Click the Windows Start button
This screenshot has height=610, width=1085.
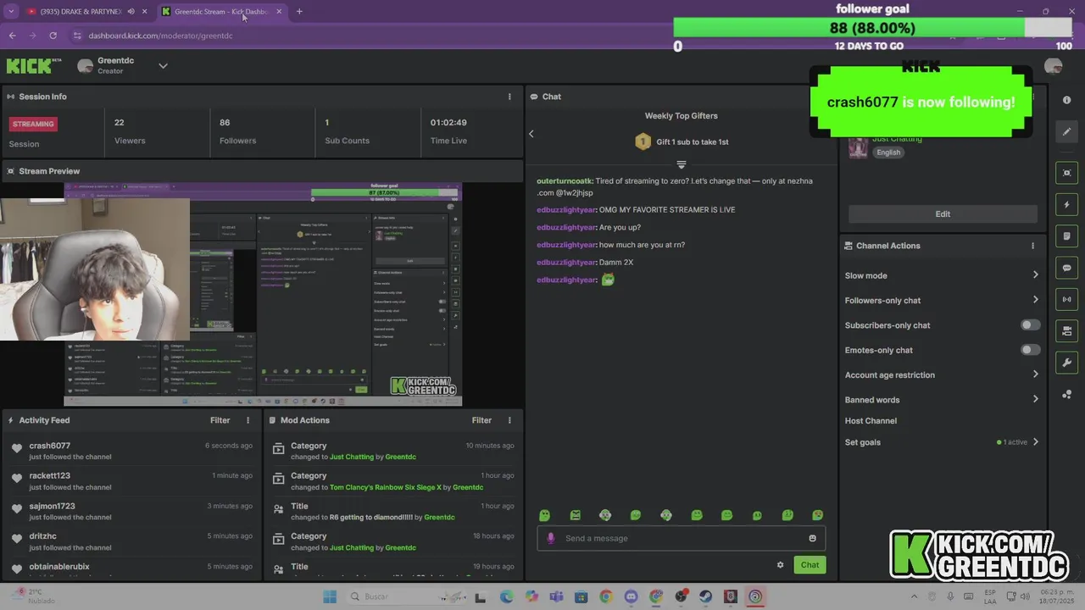click(329, 597)
